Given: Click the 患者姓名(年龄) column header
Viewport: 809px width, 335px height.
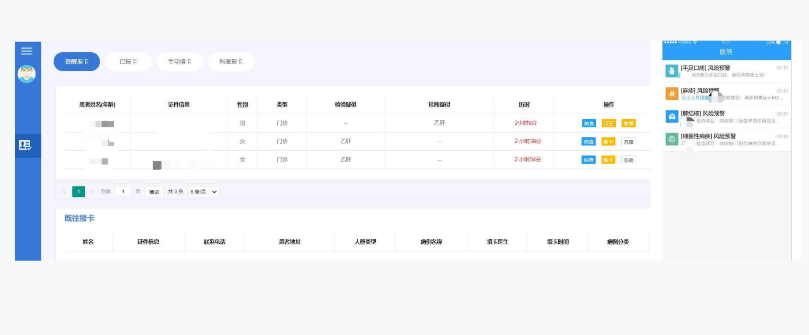Looking at the screenshot, I should coord(97,104).
